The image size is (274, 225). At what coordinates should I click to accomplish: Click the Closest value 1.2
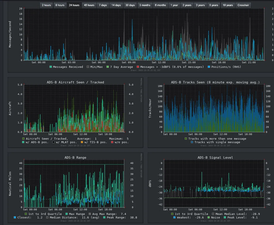[40, 217]
